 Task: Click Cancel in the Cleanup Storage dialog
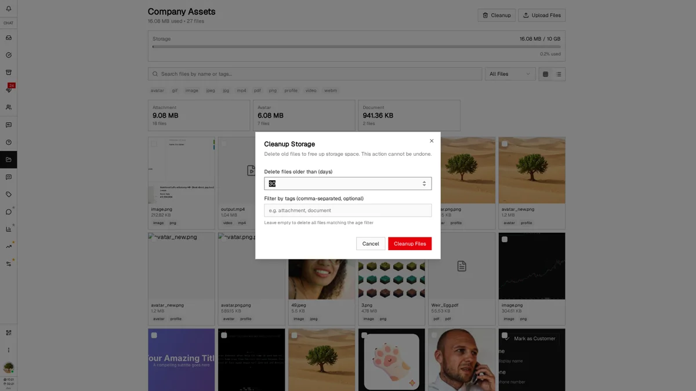point(371,244)
